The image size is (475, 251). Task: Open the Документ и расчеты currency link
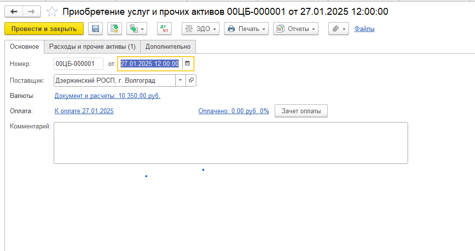107,96
